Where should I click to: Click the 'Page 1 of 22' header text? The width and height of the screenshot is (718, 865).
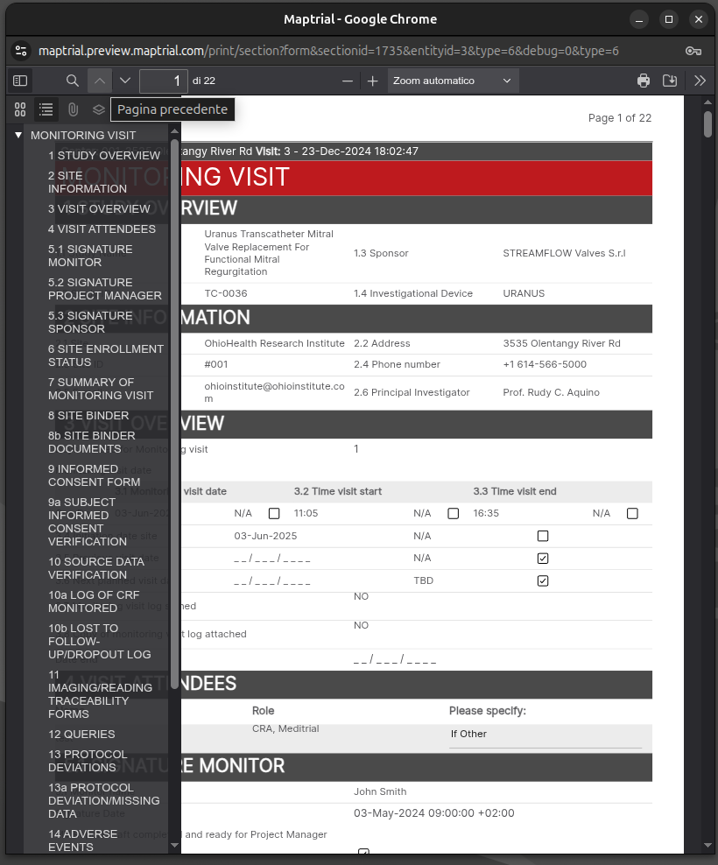pyautogui.click(x=620, y=118)
